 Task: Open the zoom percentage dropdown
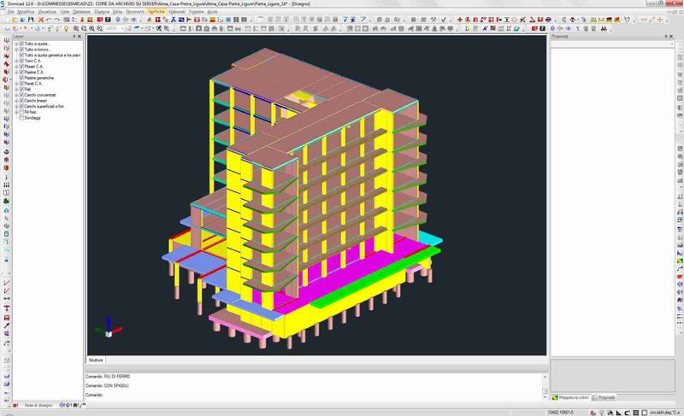coord(121,28)
